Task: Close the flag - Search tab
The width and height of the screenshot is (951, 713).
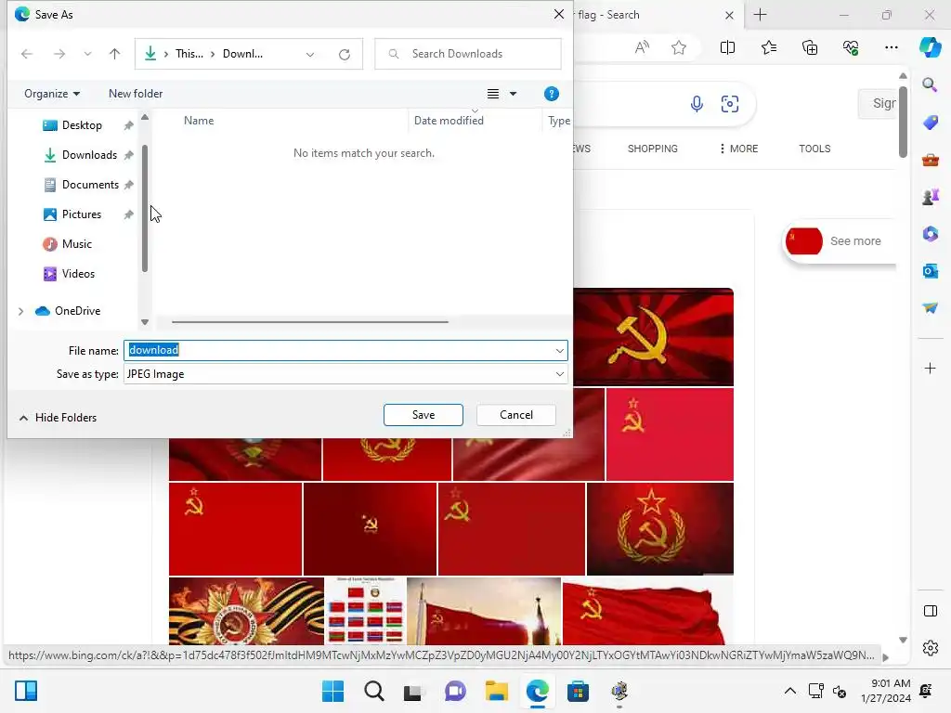Action: pyautogui.click(x=730, y=15)
